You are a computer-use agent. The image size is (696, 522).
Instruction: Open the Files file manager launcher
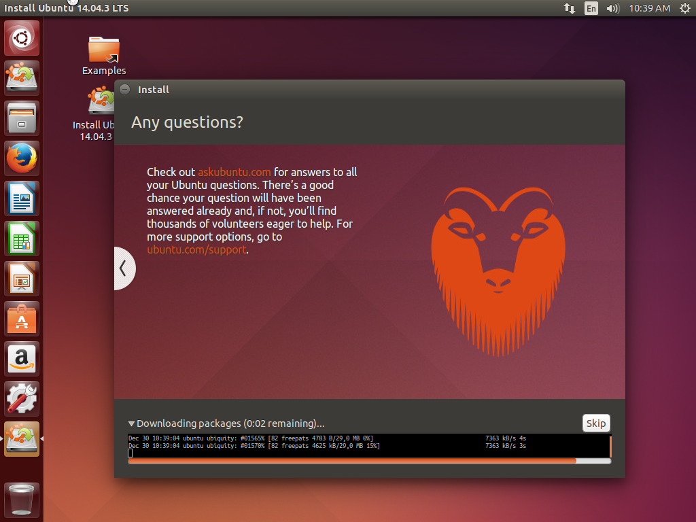(22, 118)
